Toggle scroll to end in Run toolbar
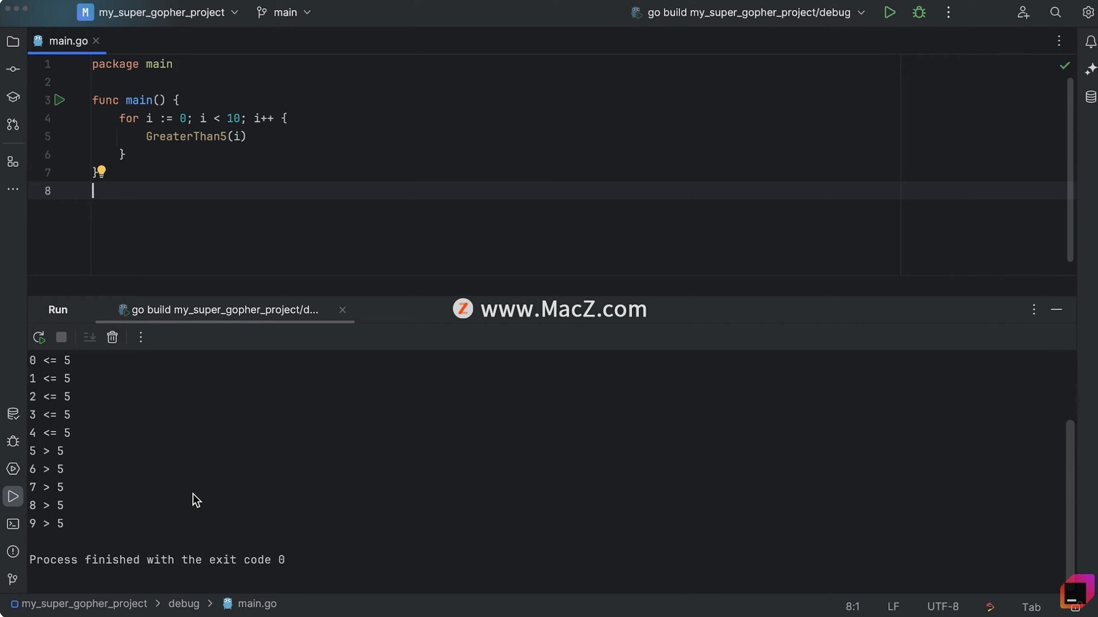Image resolution: width=1098 pixels, height=617 pixels. (x=89, y=337)
